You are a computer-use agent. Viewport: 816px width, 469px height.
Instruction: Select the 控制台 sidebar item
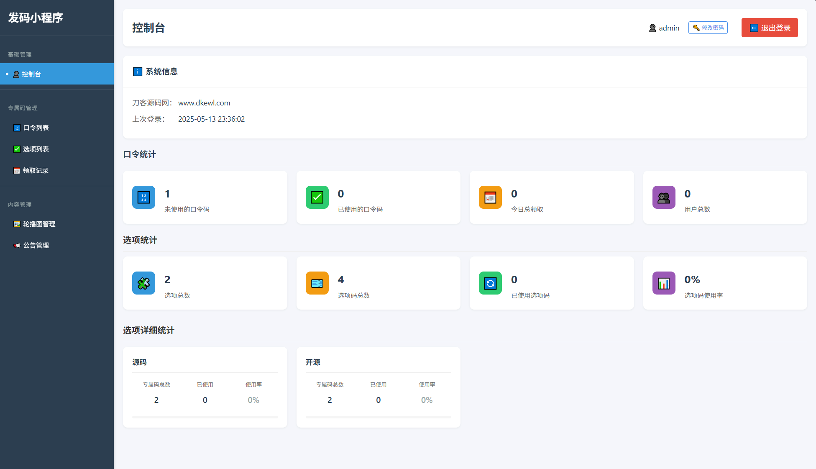coord(31,74)
